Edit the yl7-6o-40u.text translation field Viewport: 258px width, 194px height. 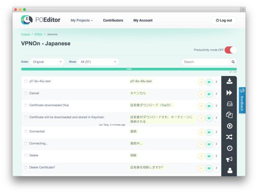(141, 81)
